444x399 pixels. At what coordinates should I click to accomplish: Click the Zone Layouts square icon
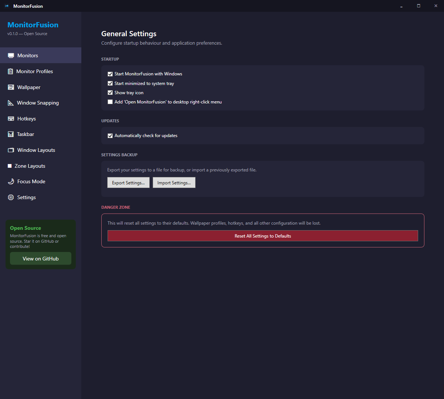pos(11,166)
